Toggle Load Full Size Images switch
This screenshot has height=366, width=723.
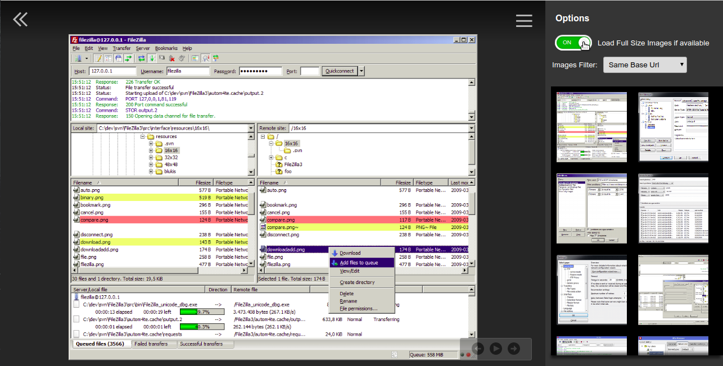[x=573, y=43]
